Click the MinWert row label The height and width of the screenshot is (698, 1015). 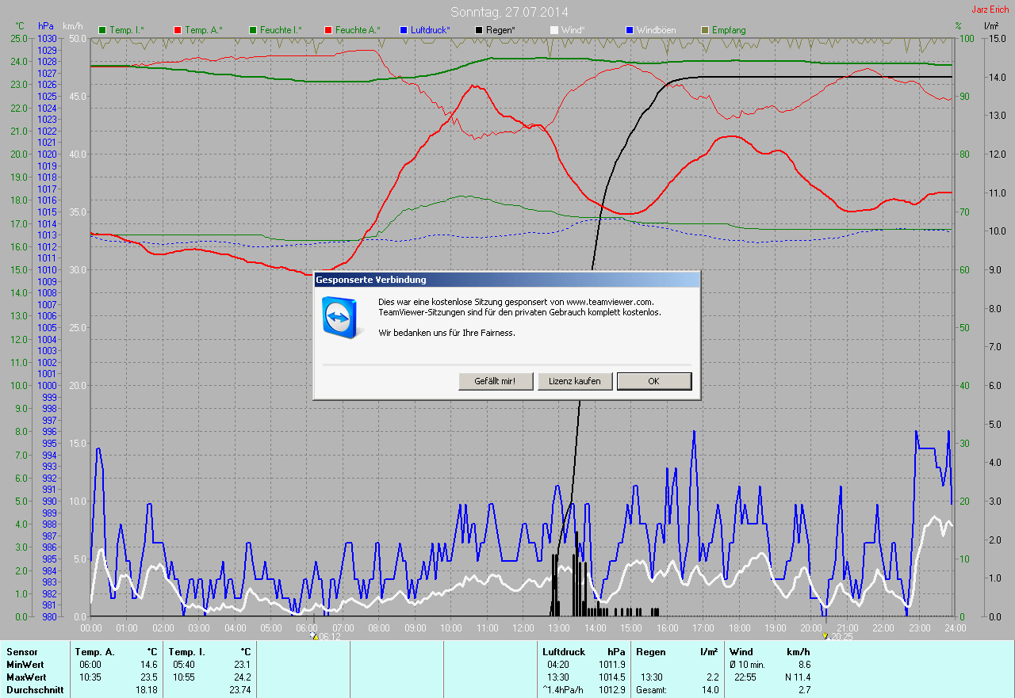[25, 665]
